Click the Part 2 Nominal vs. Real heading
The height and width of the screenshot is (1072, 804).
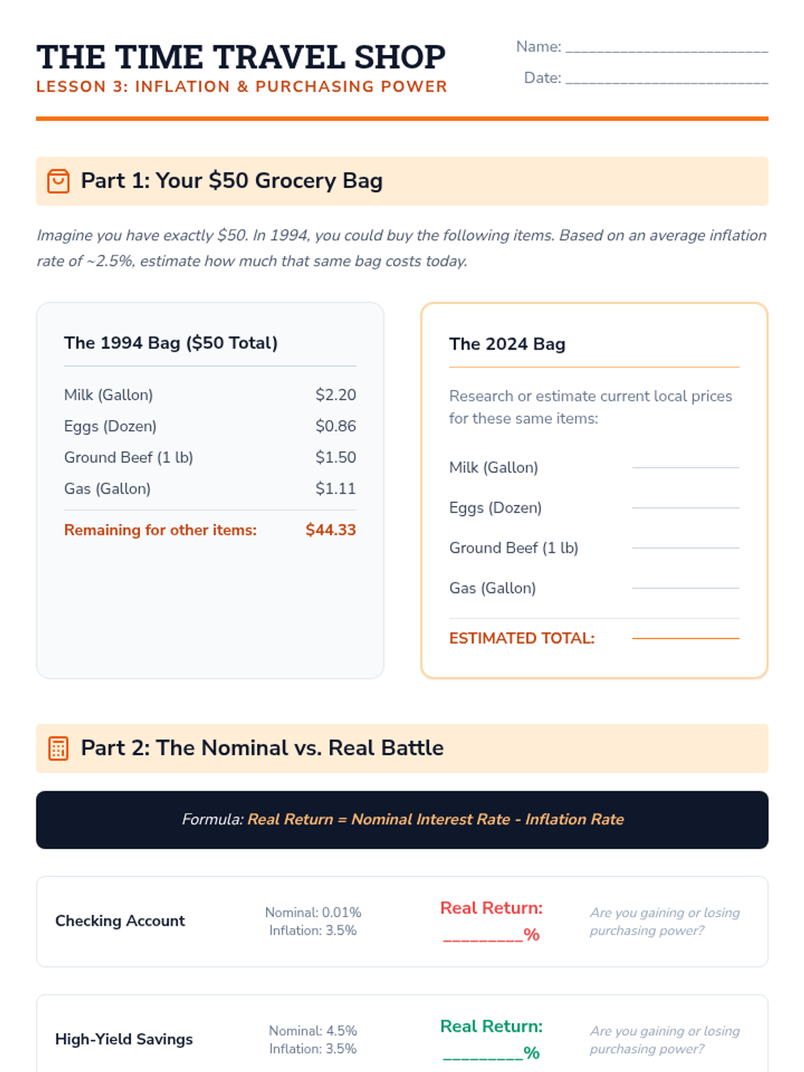(262, 748)
